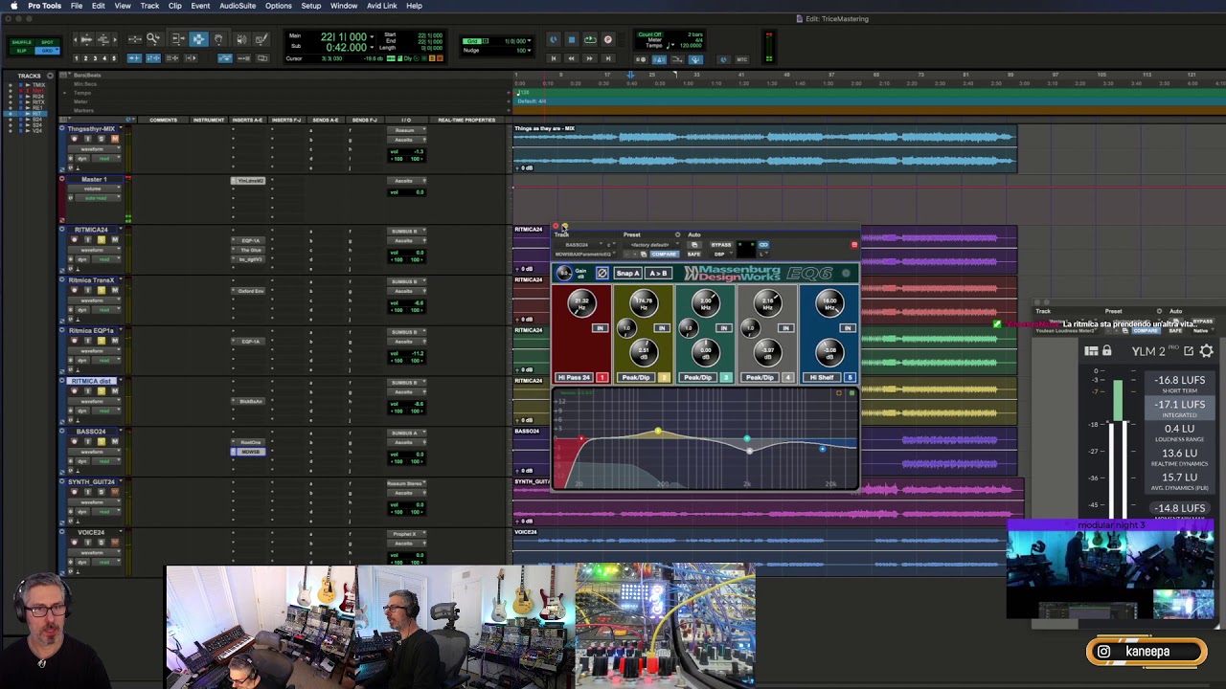Toggle IN button of Hi Shelf band

(x=847, y=328)
